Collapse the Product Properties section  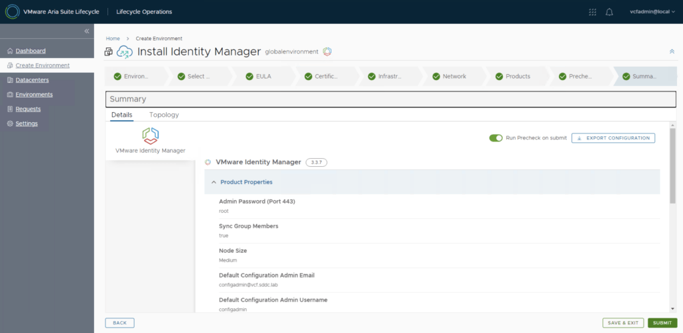[214, 182]
